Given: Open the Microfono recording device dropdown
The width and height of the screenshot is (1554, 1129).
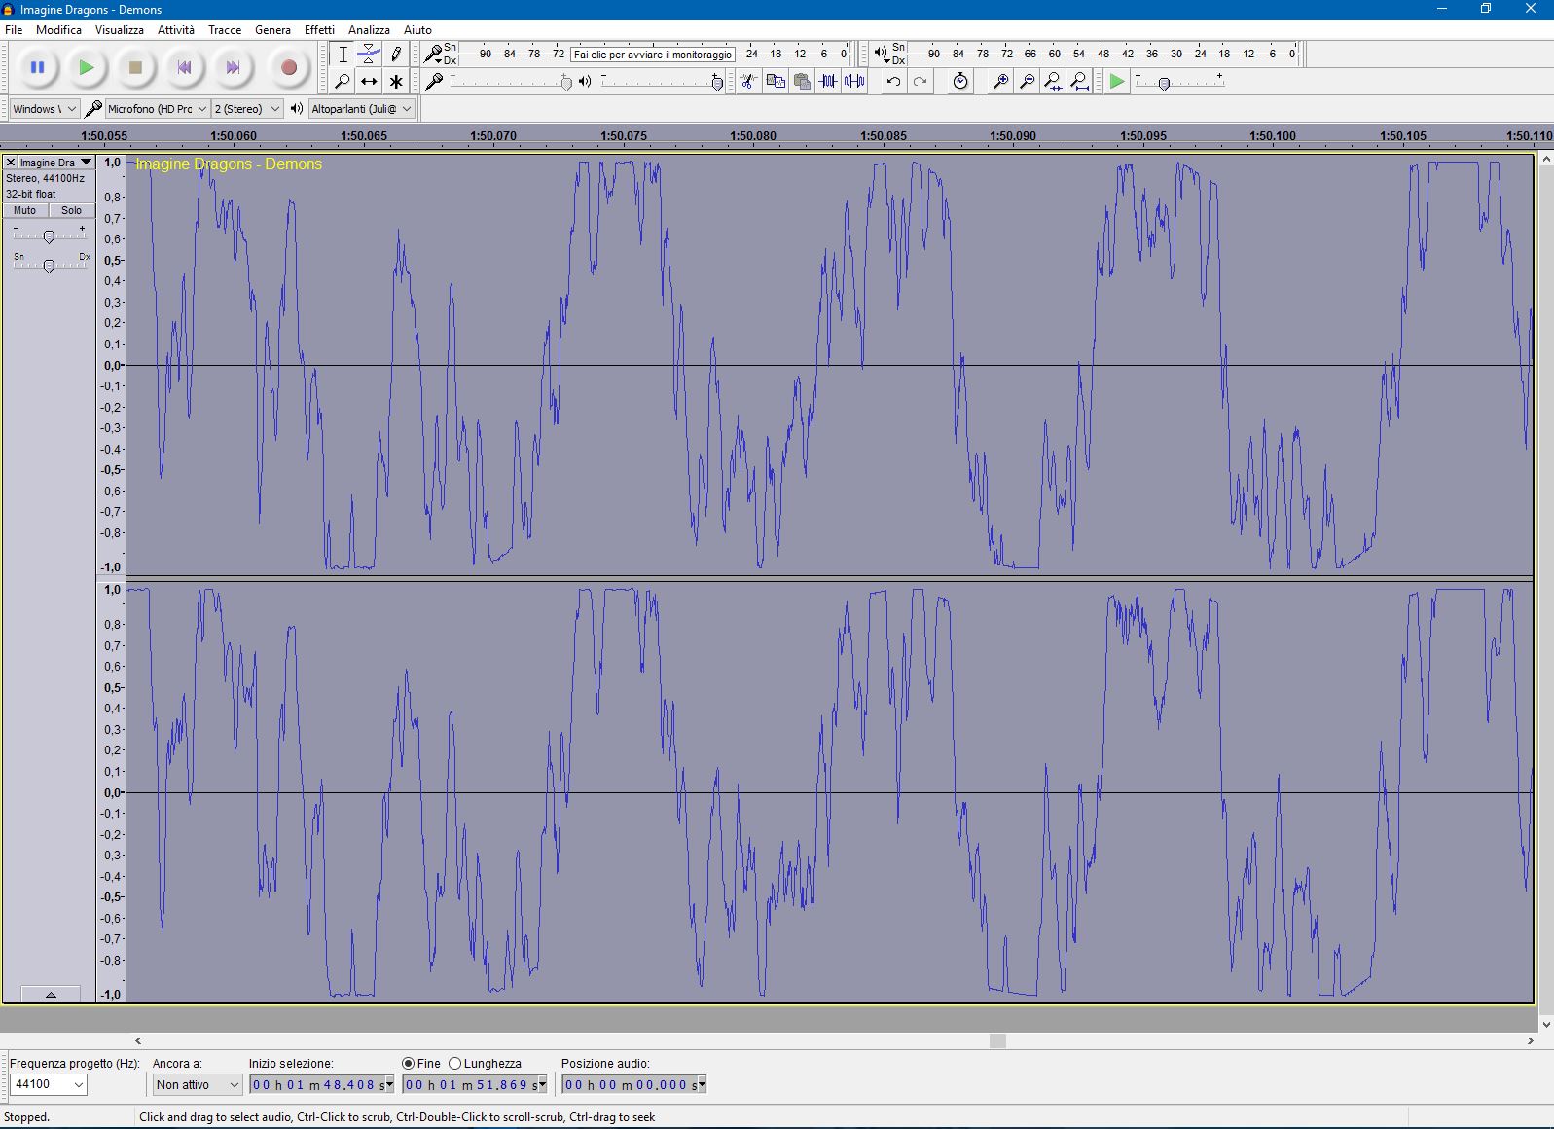Looking at the screenshot, I should 158,109.
